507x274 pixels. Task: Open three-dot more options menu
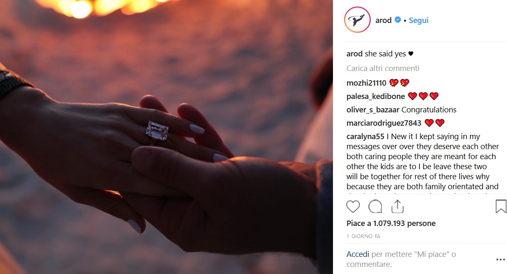click(x=500, y=259)
